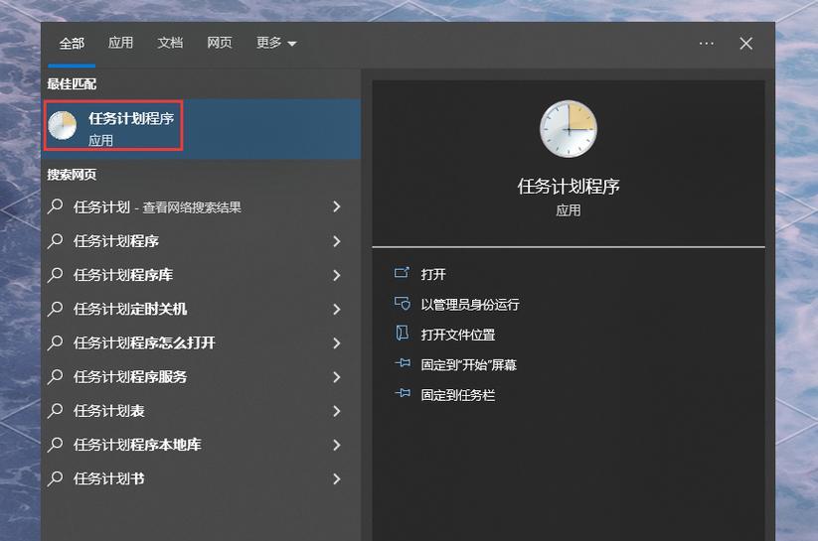This screenshot has height=541, width=818.
Task: Open the 更多 dropdown menu
Action: click(x=276, y=43)
